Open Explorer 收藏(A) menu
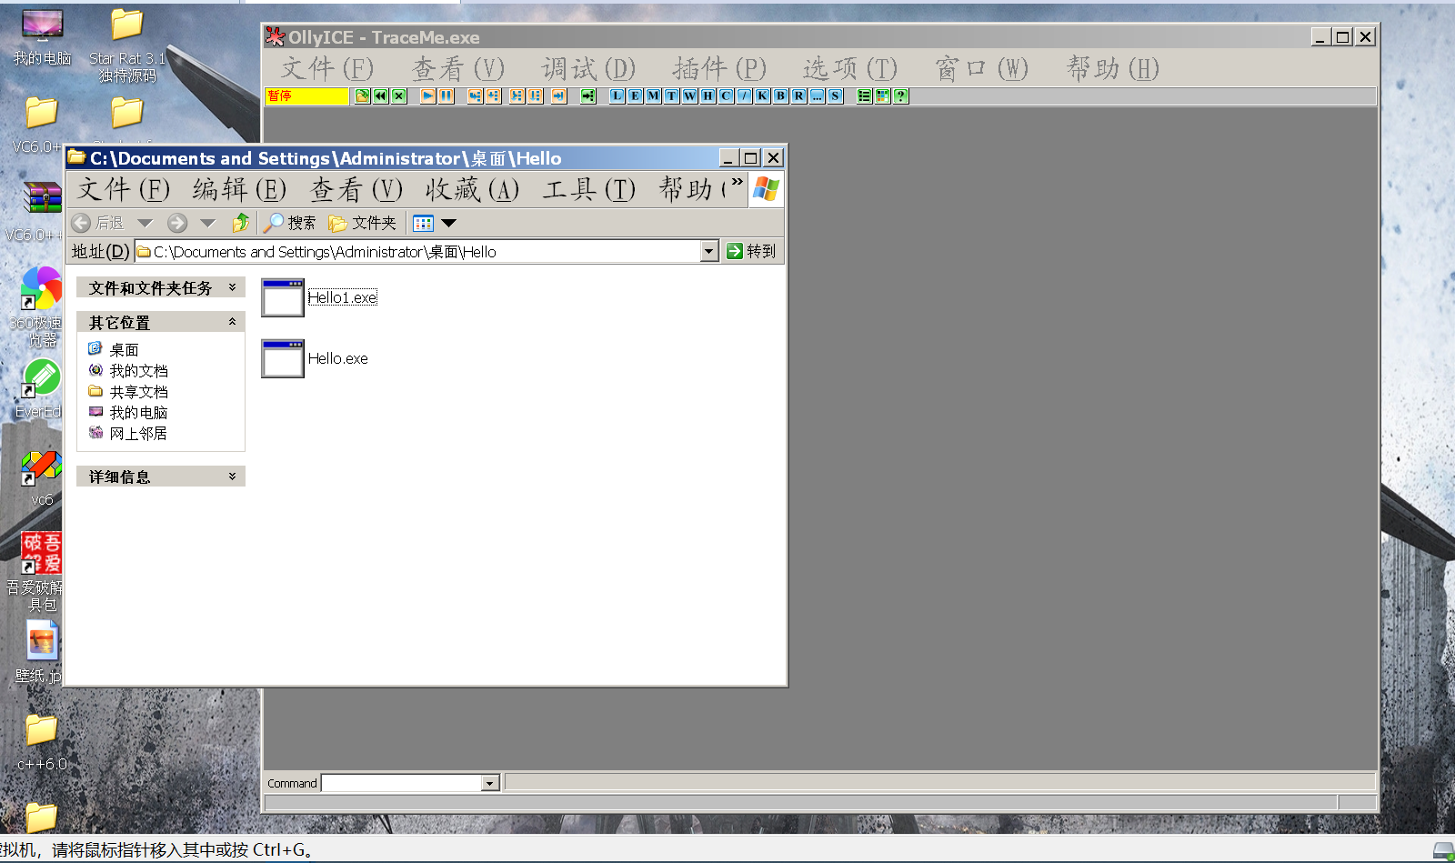Image resolution: width=1455 pixels, height=863 pixels. tap(472, 189)
